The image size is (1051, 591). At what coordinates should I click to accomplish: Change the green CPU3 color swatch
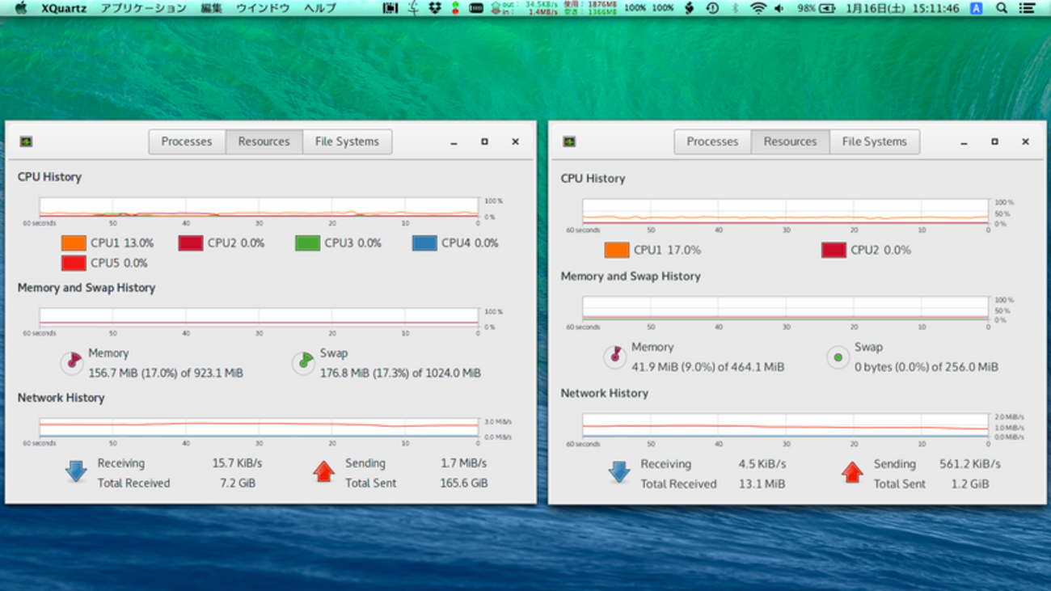[x=307, y=243]
